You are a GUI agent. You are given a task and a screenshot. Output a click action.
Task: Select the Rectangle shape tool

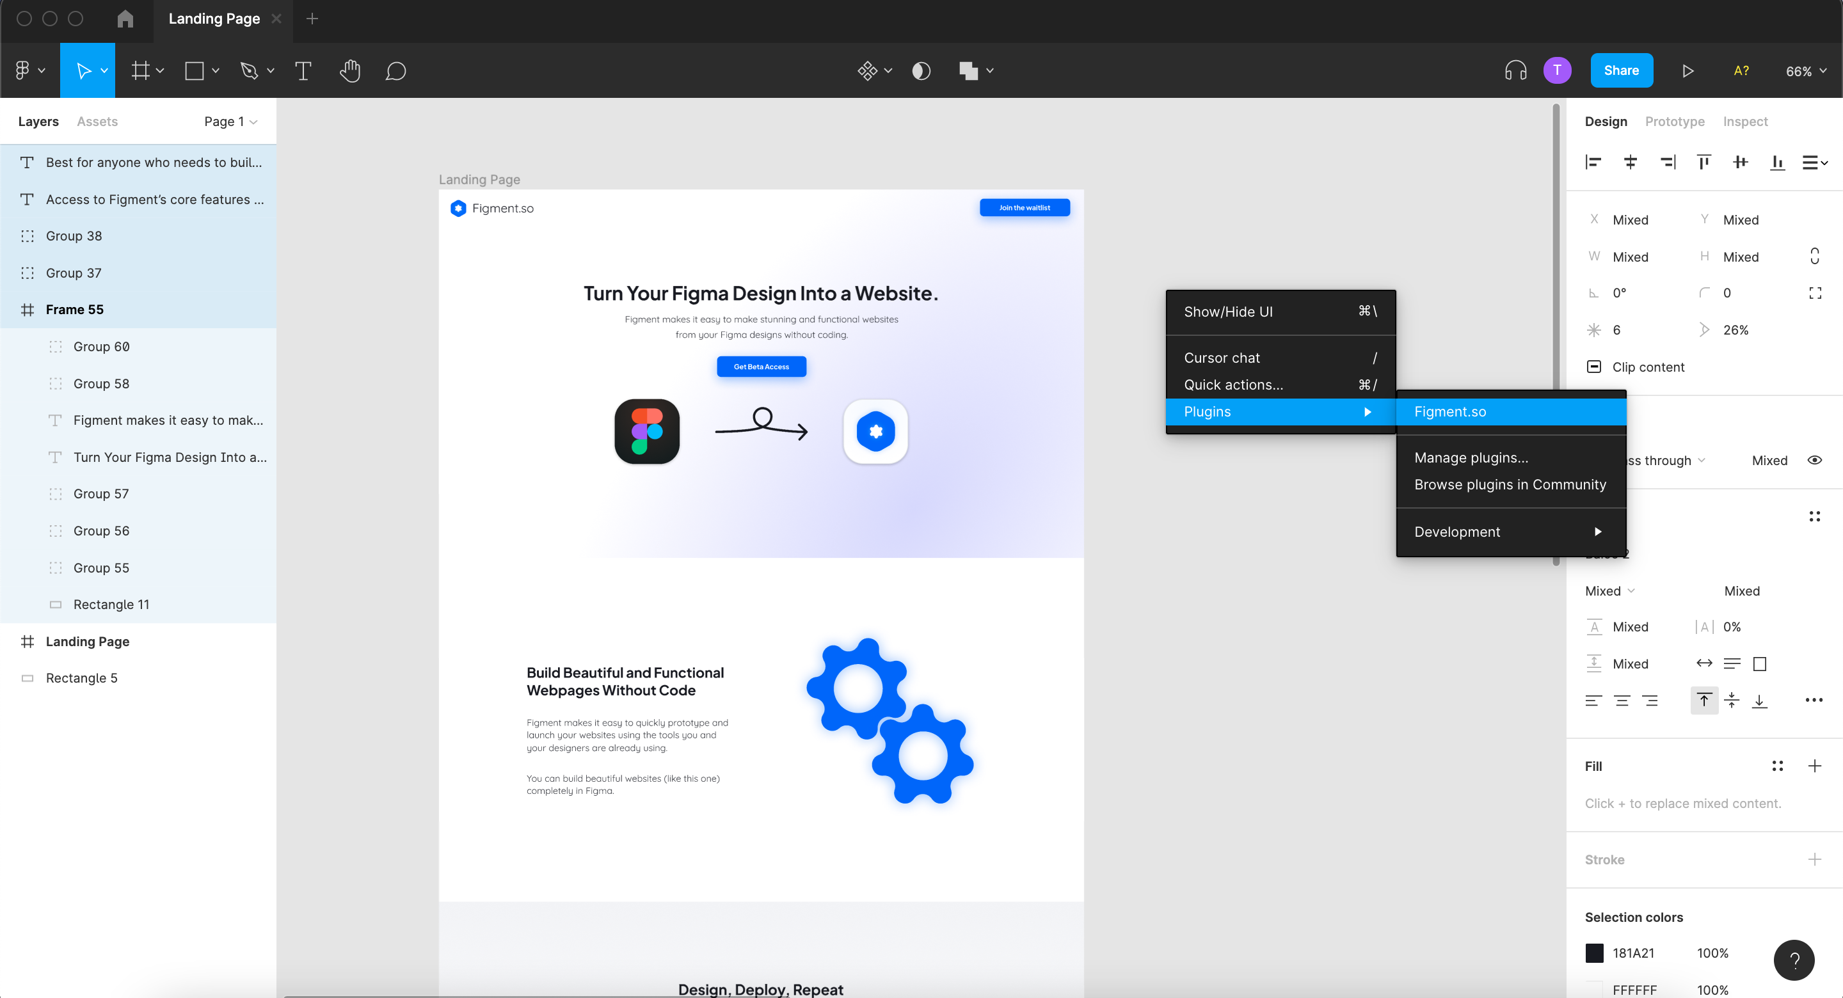pyautogui.click(x=194, y=71)
